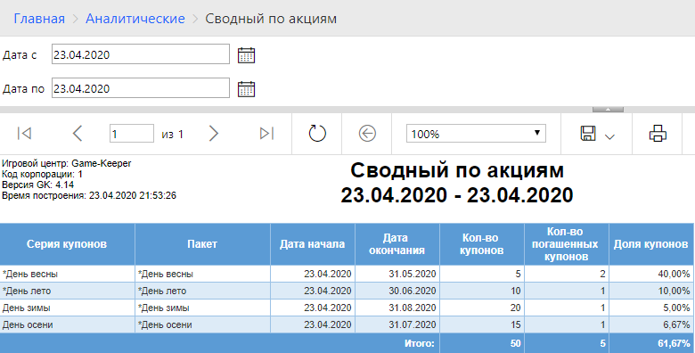Click the Сводный по акциям breadcrumb text
Screen dimensions: 695x353
coord(271,19)
